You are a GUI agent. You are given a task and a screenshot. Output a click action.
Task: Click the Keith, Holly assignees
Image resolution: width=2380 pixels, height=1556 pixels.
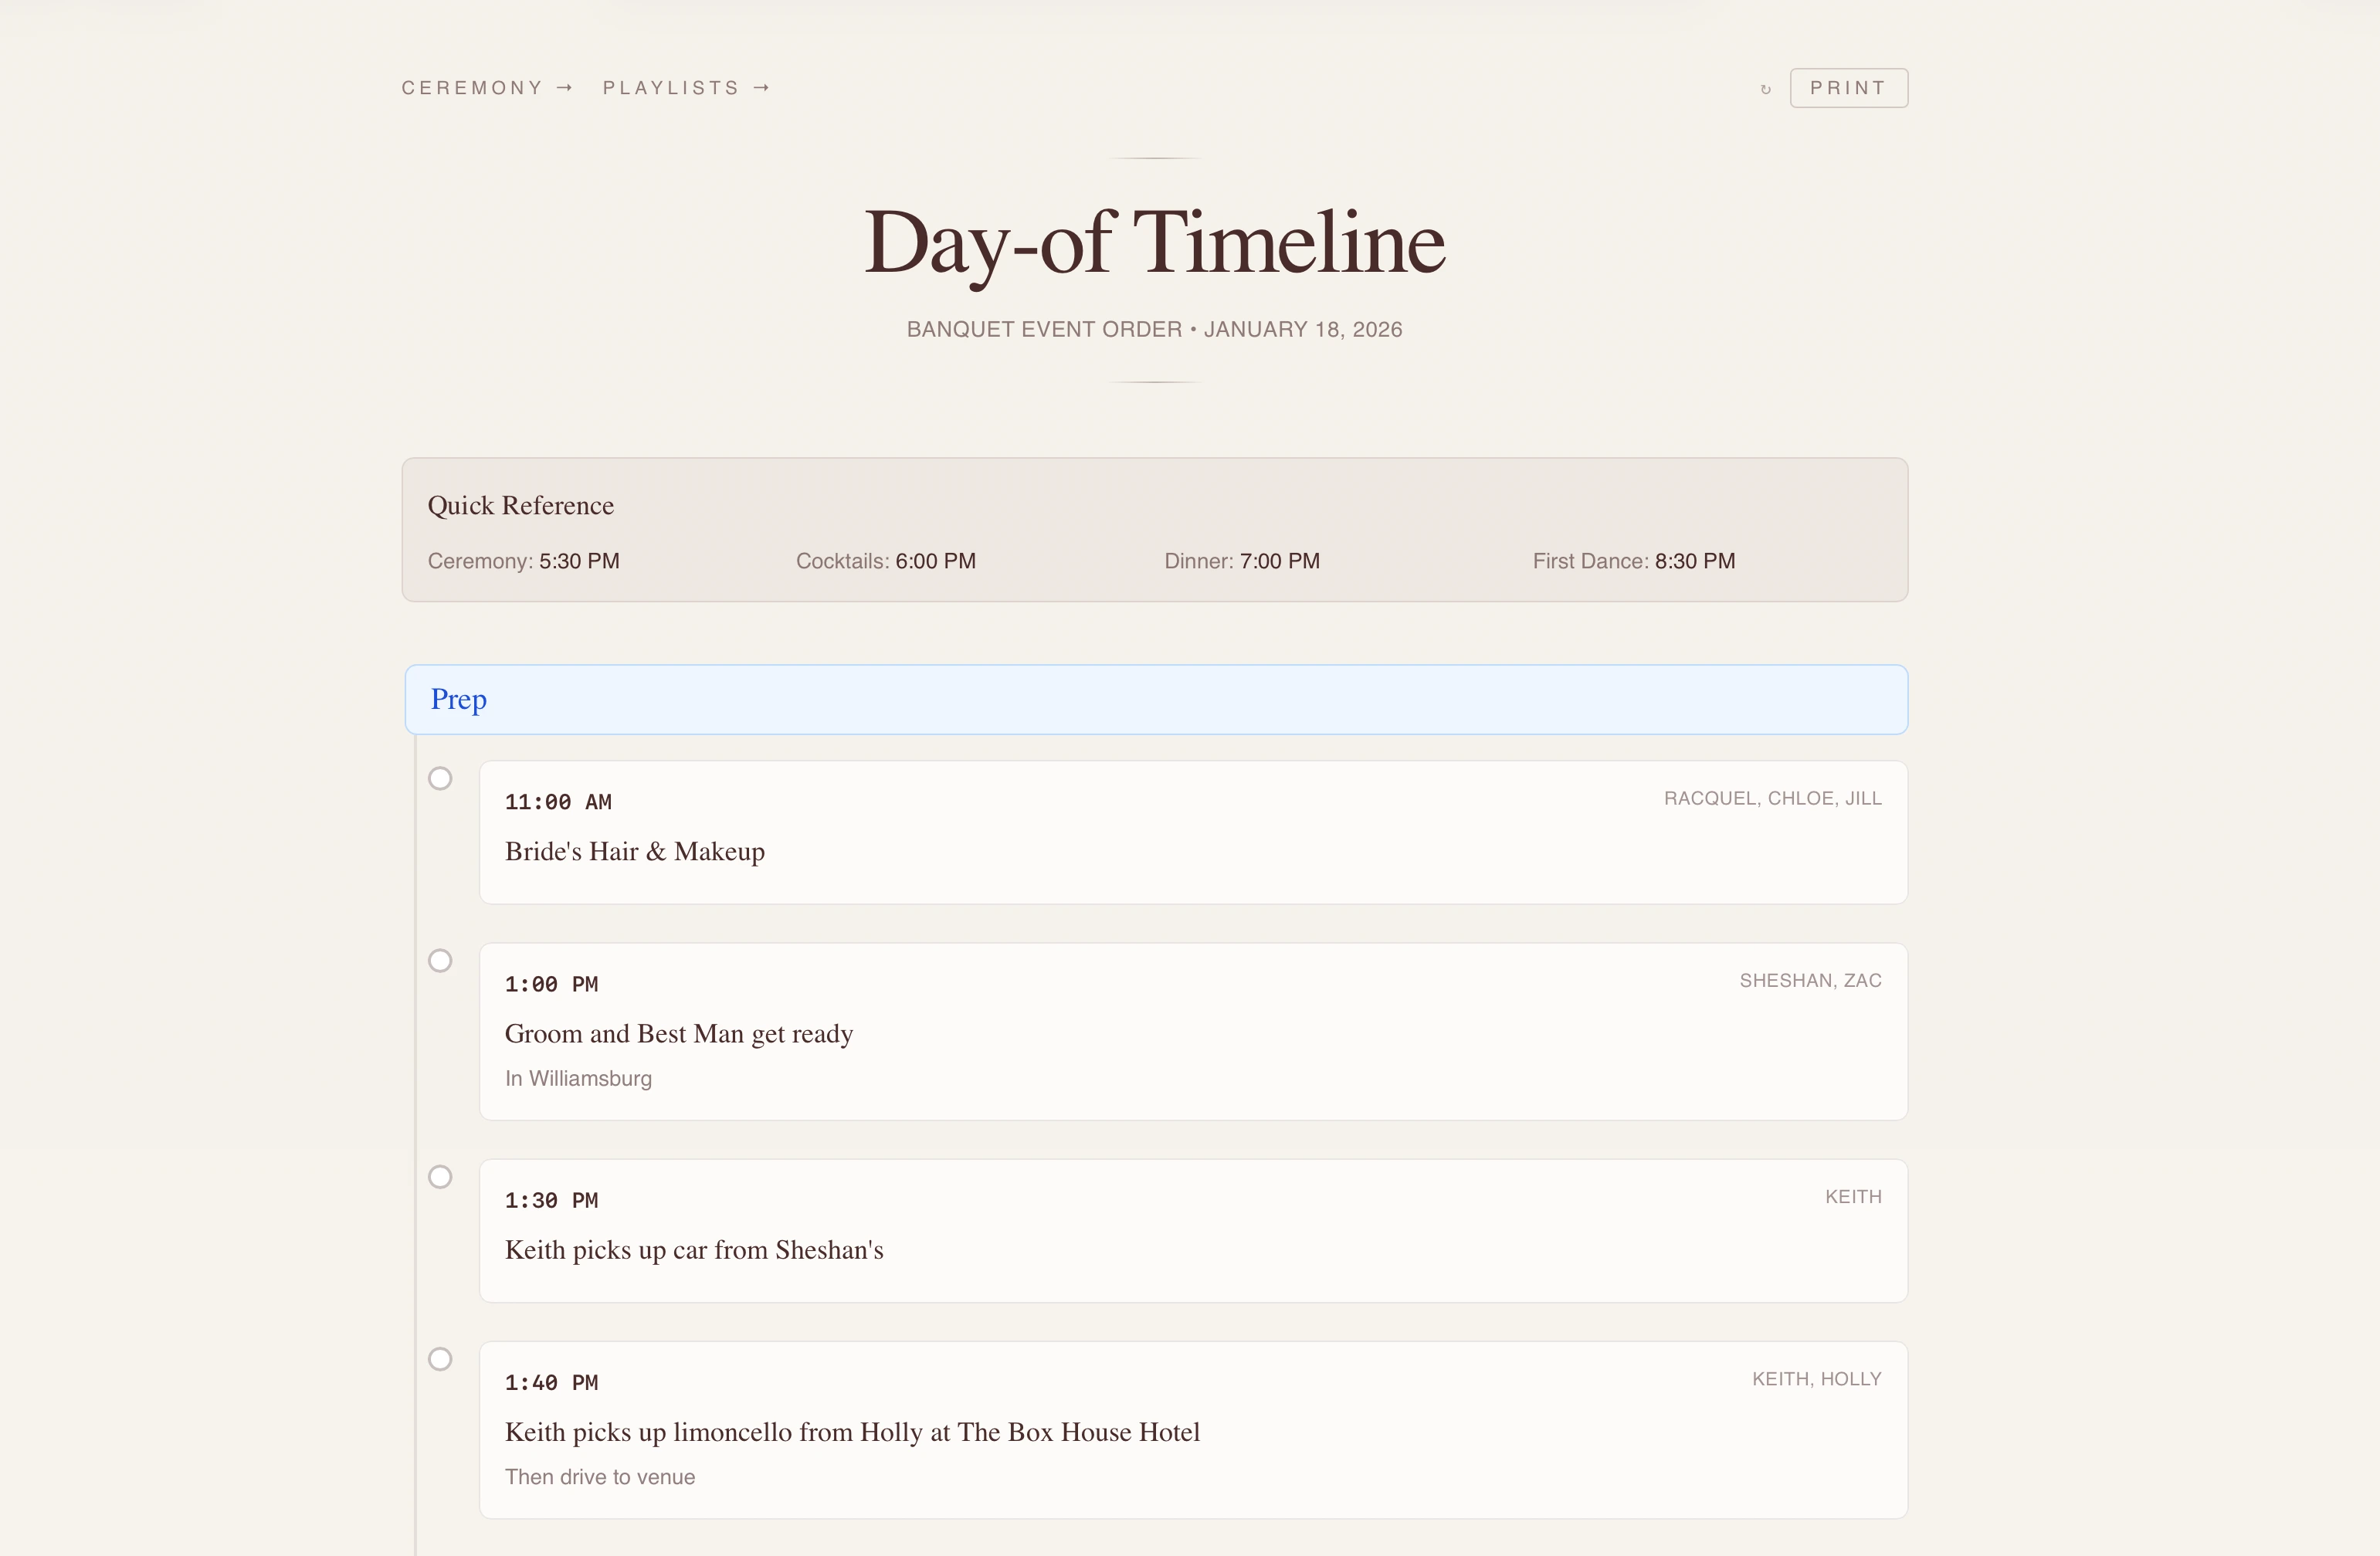[1817, 1378]
